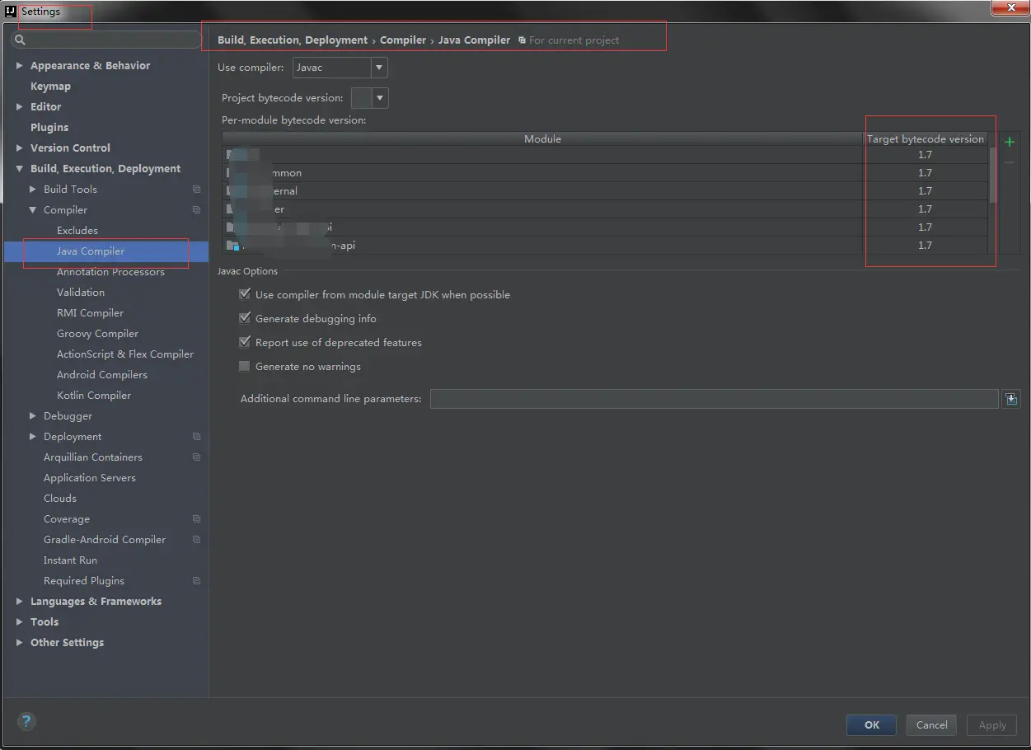Screen dimensions: 1031x750
Task: Click Target bytecode version column header
Action: tap(926, 138)
